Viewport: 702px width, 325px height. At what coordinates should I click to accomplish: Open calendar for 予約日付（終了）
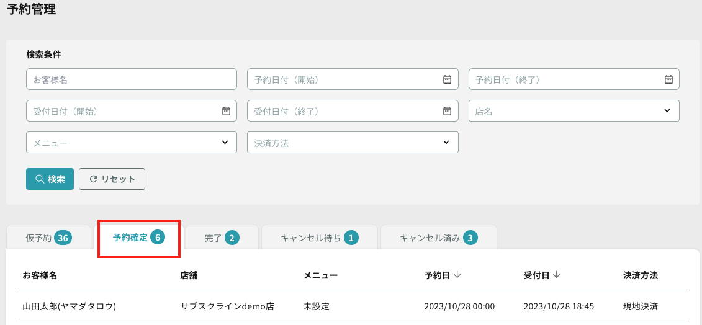(668, 79)
